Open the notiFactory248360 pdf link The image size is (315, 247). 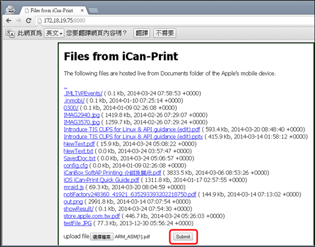pyautogui.click(x=130, y=194)
